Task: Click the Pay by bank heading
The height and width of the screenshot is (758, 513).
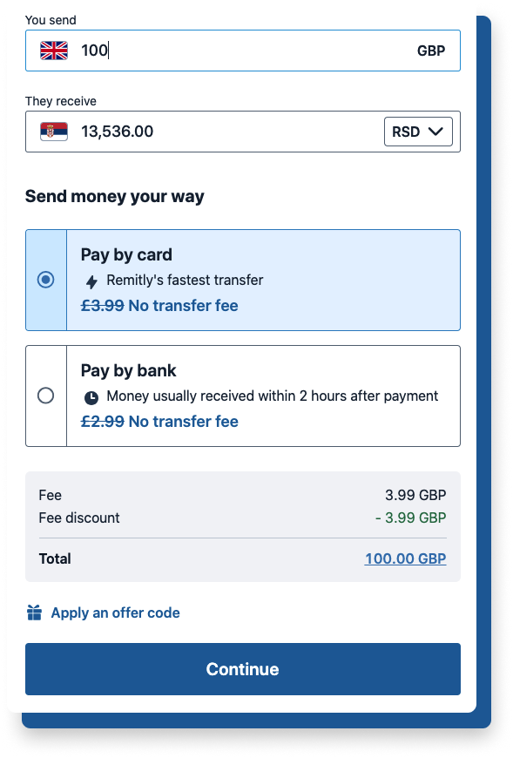Action: (x=129, y=370)
